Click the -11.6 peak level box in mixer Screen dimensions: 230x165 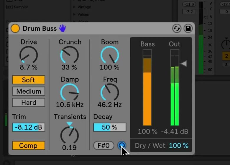coord(189,4)
